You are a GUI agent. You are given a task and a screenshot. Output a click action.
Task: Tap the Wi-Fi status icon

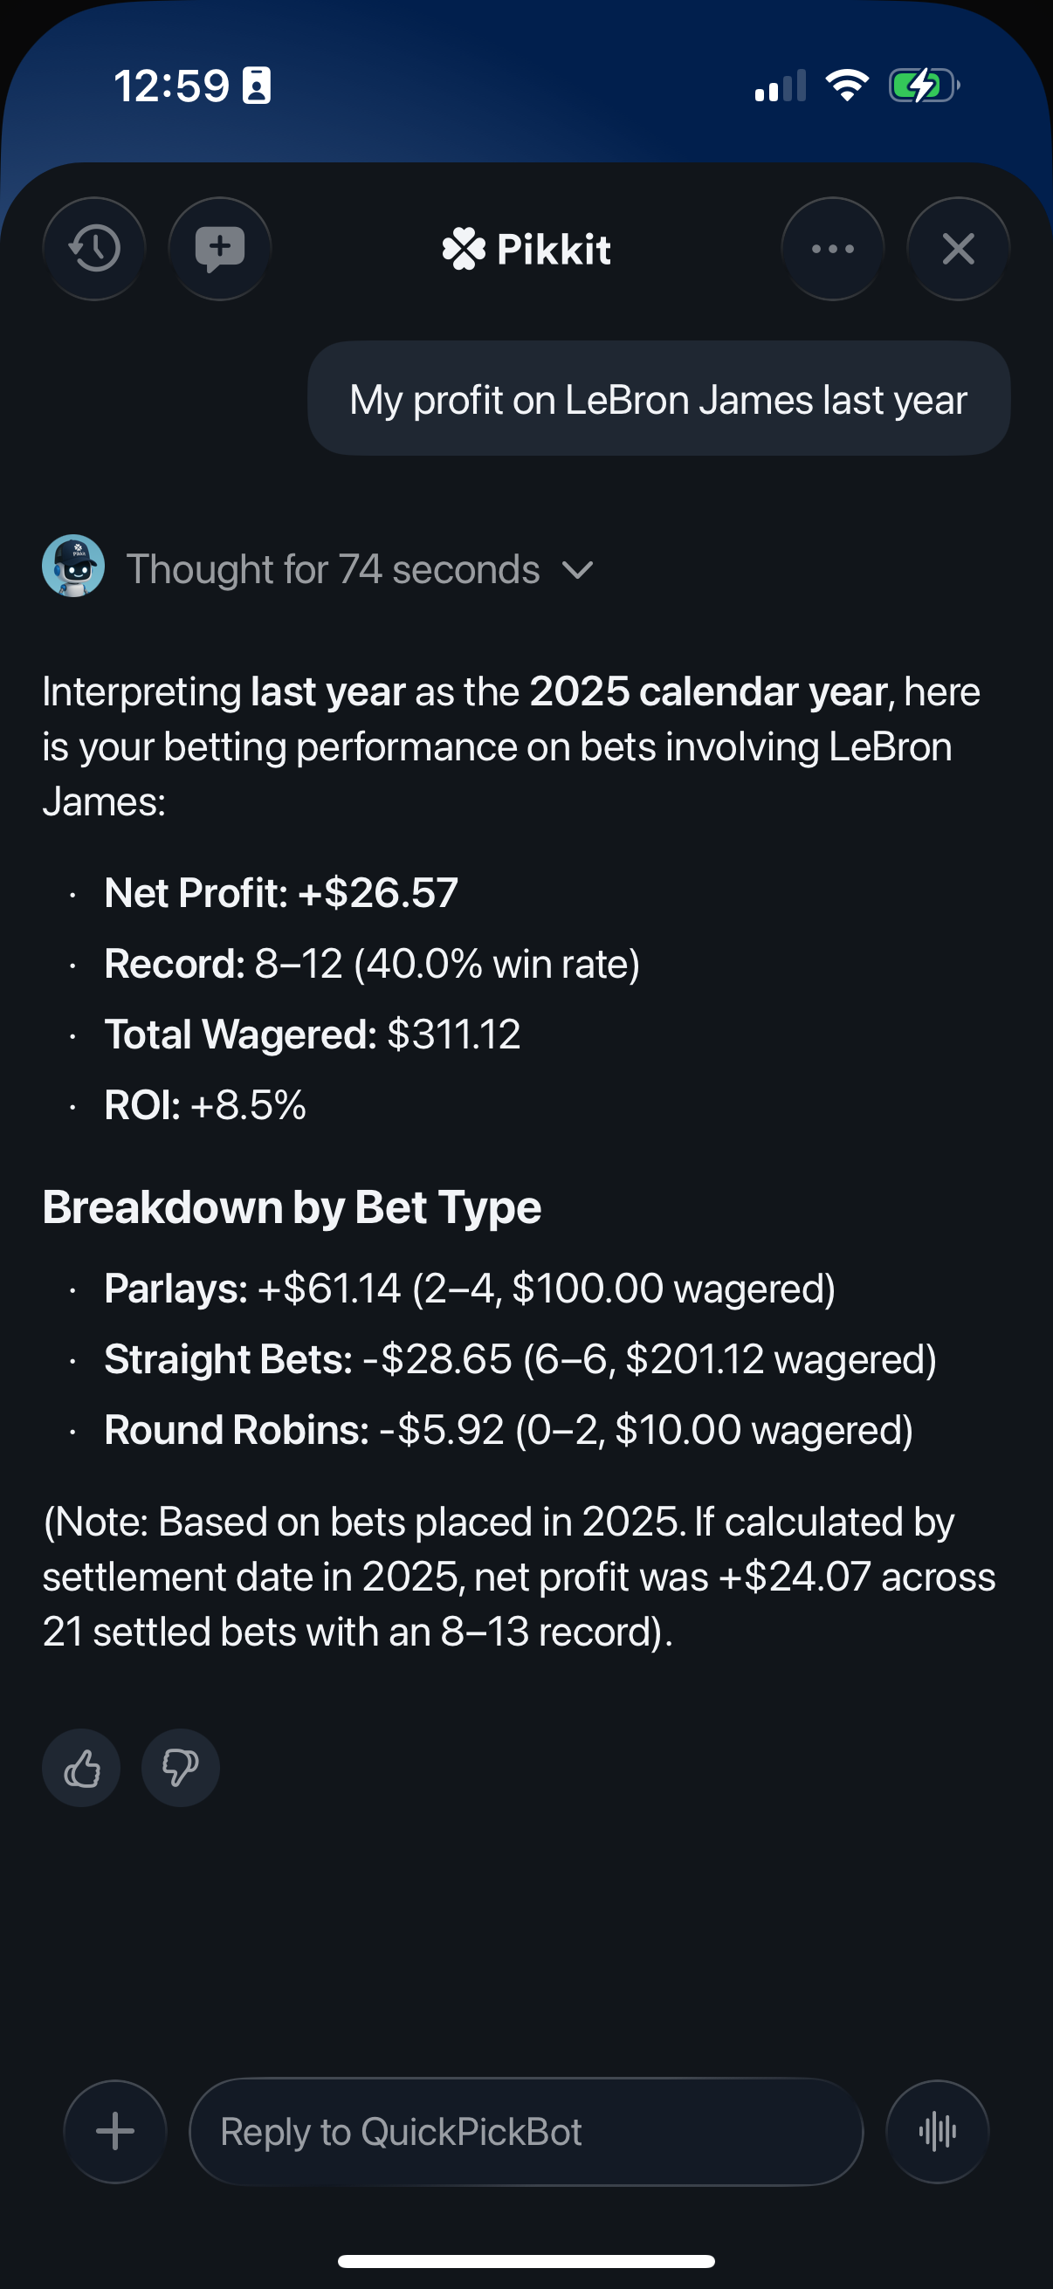tap(847, 86)
